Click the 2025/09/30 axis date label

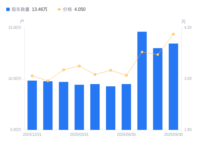tap(173, 134)
